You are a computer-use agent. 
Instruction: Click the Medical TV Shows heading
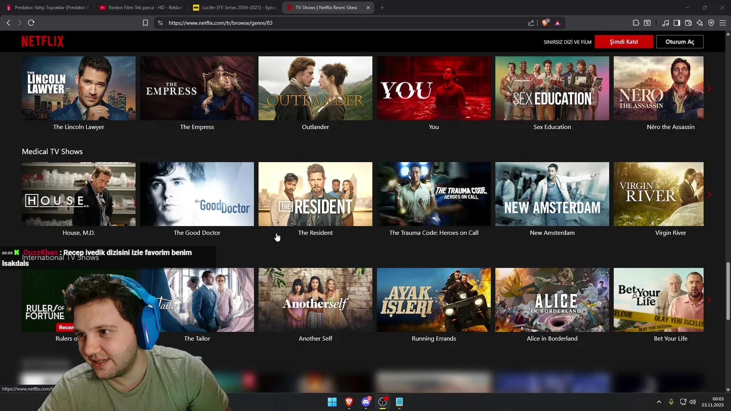click(52, 151)
